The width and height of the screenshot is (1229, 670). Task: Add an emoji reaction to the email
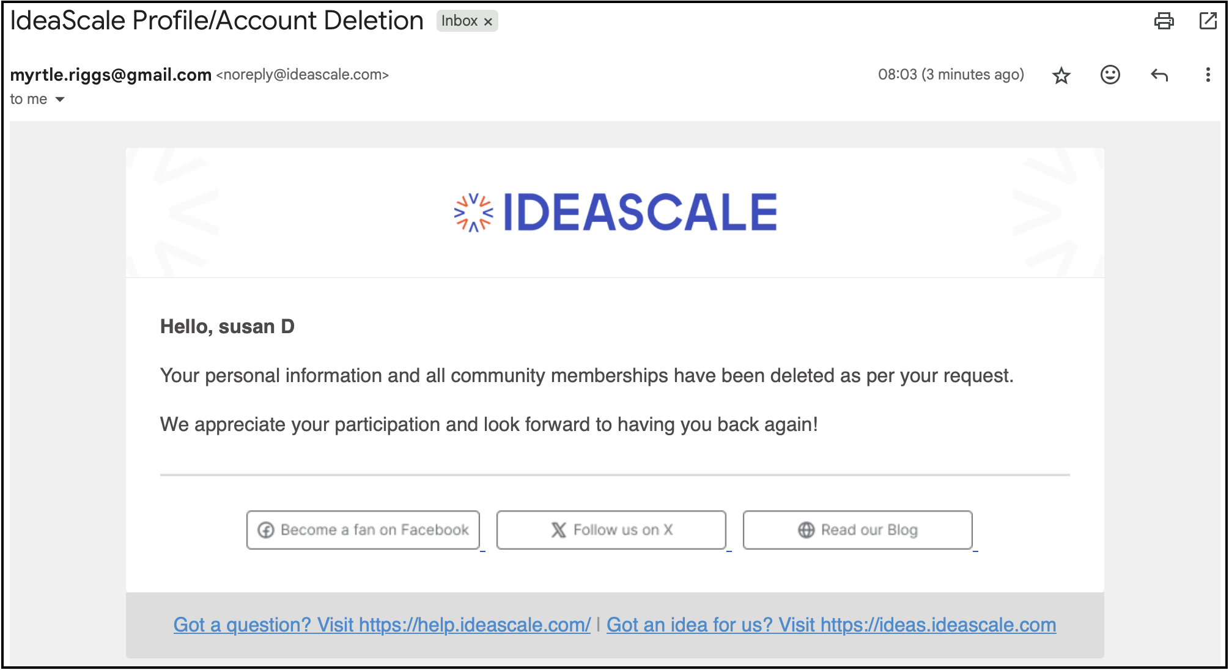[1110, 75]
